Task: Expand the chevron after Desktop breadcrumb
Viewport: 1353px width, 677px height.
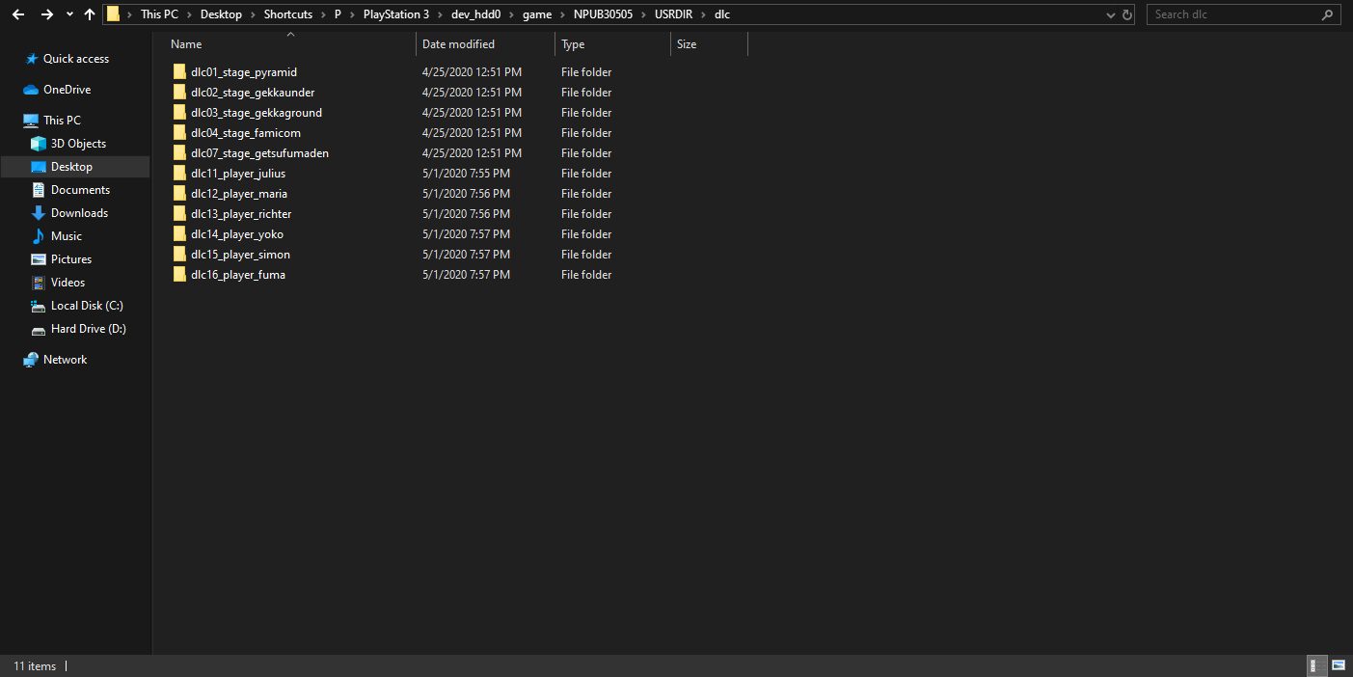Action: [x=254, y=14]
